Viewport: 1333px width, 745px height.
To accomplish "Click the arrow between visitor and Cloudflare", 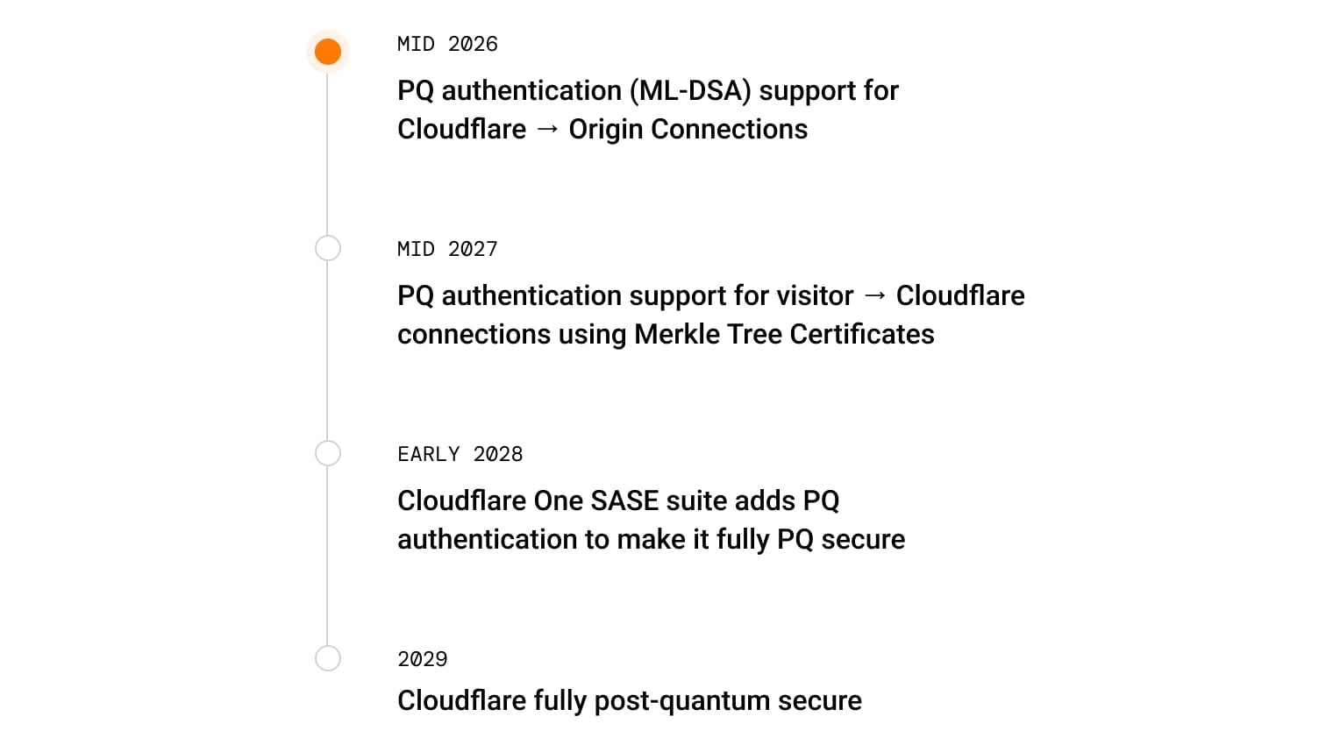I will click(x=874, y=296).
